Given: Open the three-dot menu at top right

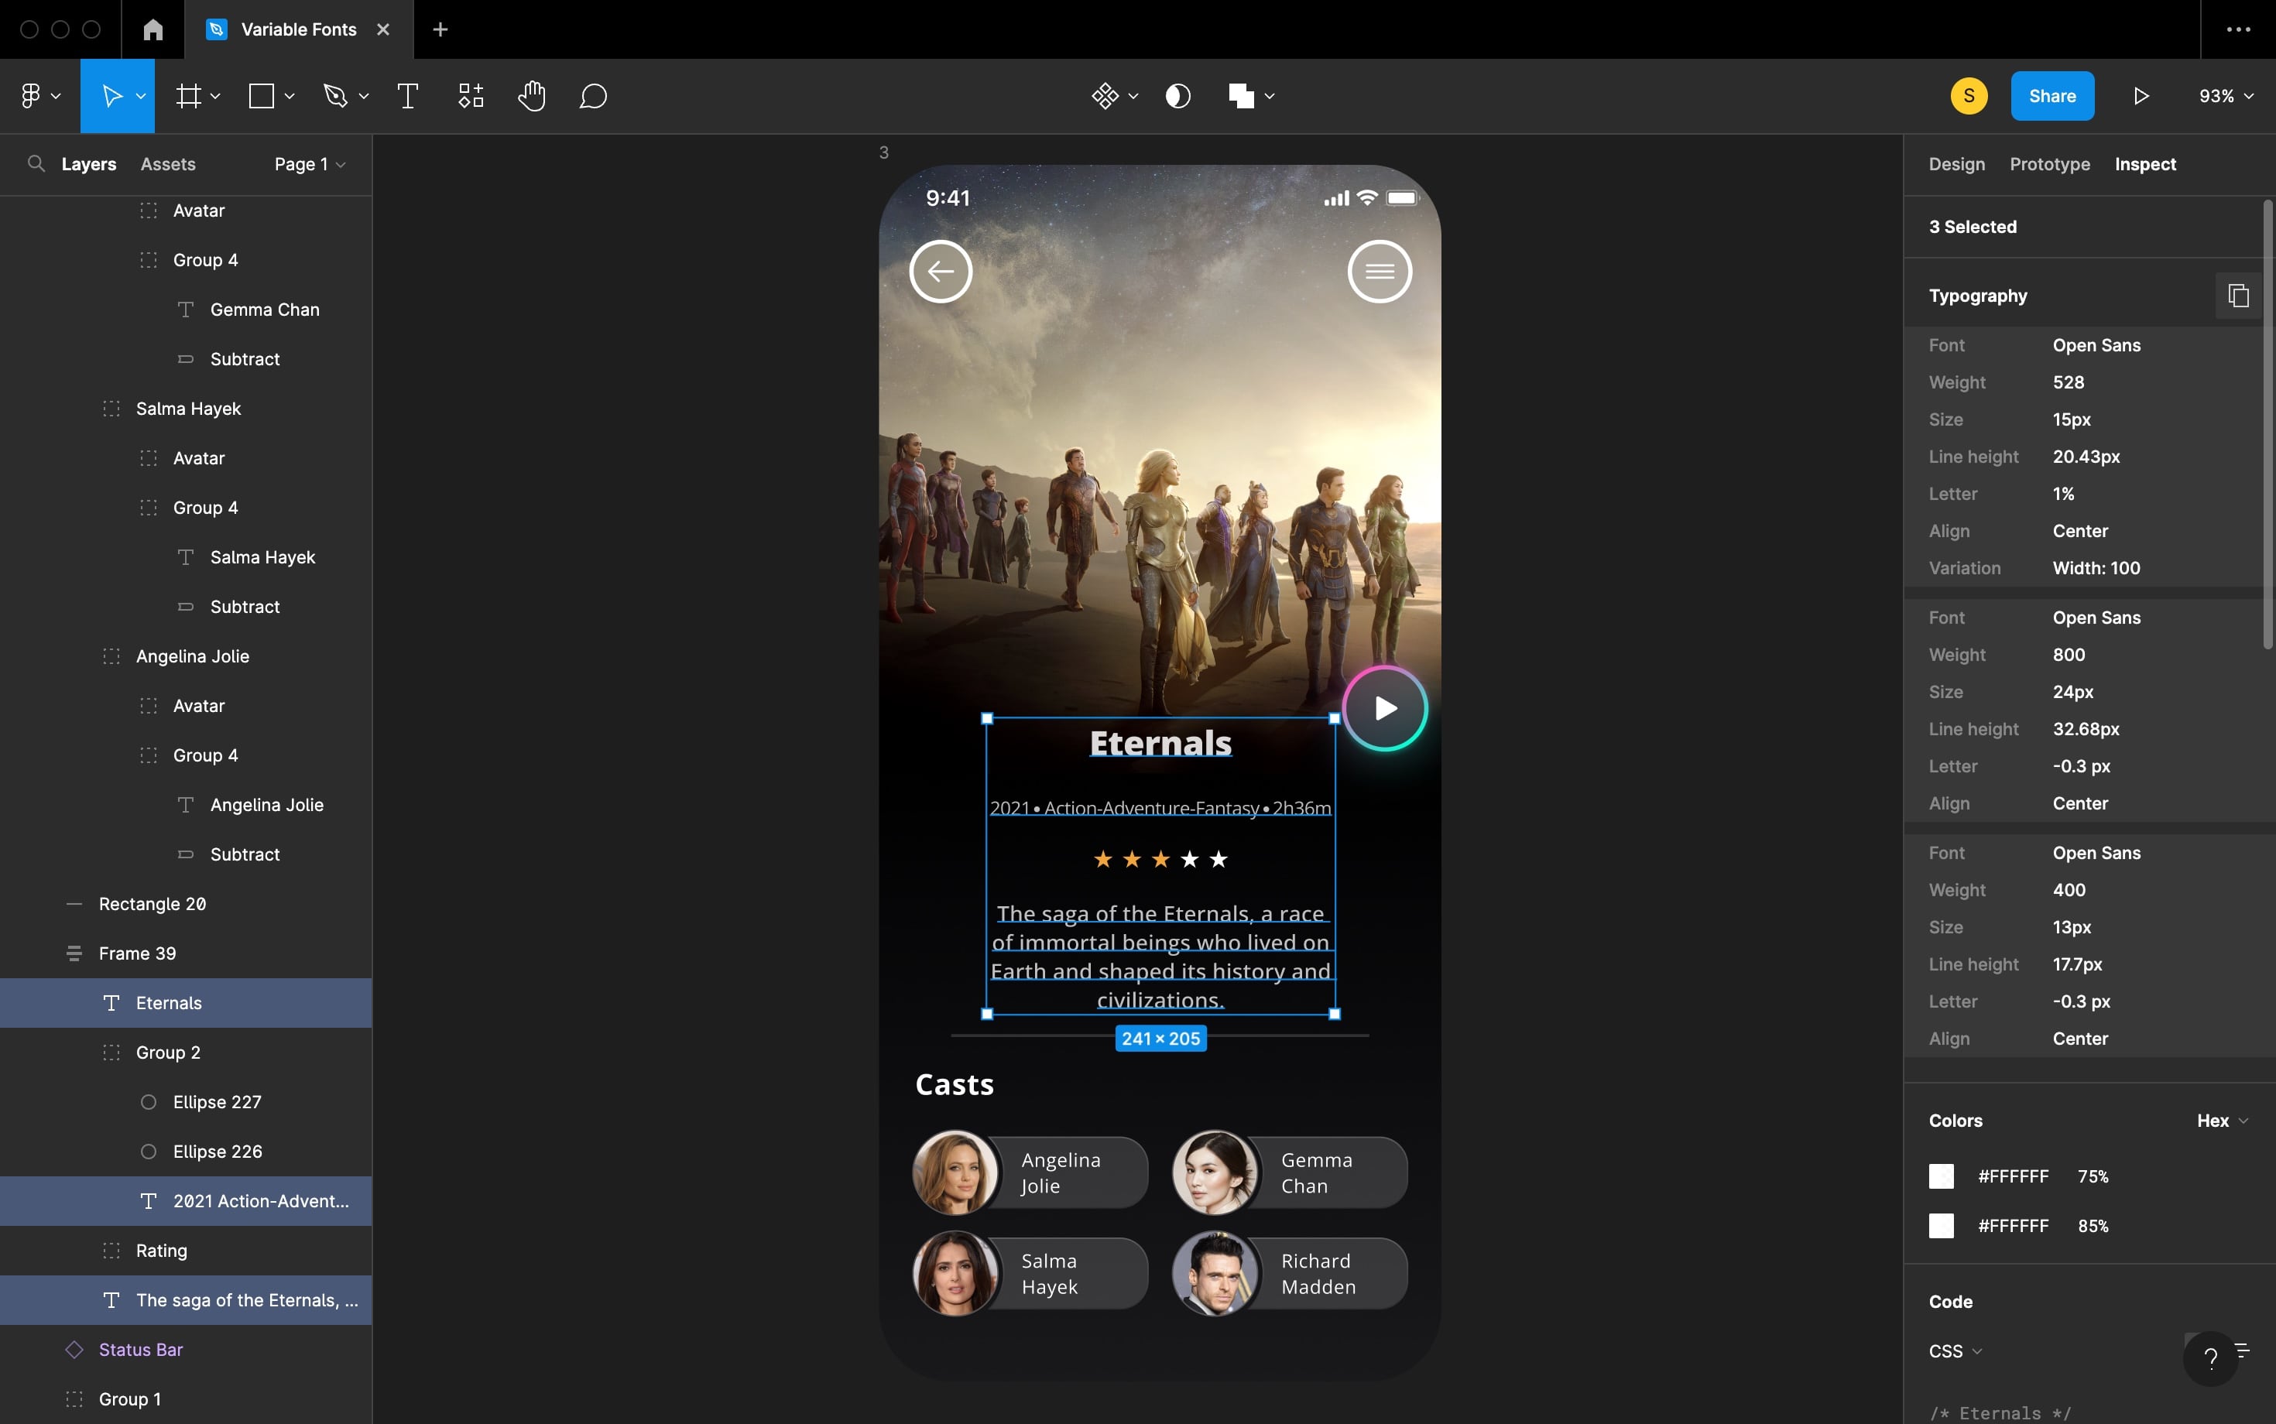Looking at the screenshot, I should pos(2238,29).
